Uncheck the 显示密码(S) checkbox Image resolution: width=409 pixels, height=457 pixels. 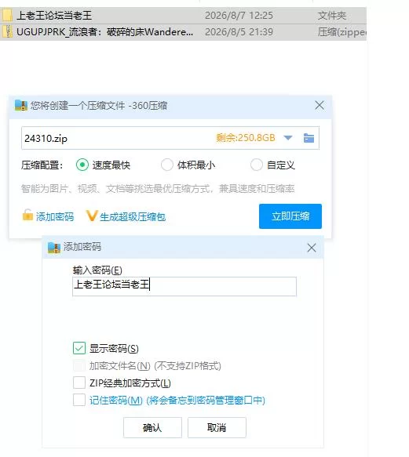tap(79, 348)
